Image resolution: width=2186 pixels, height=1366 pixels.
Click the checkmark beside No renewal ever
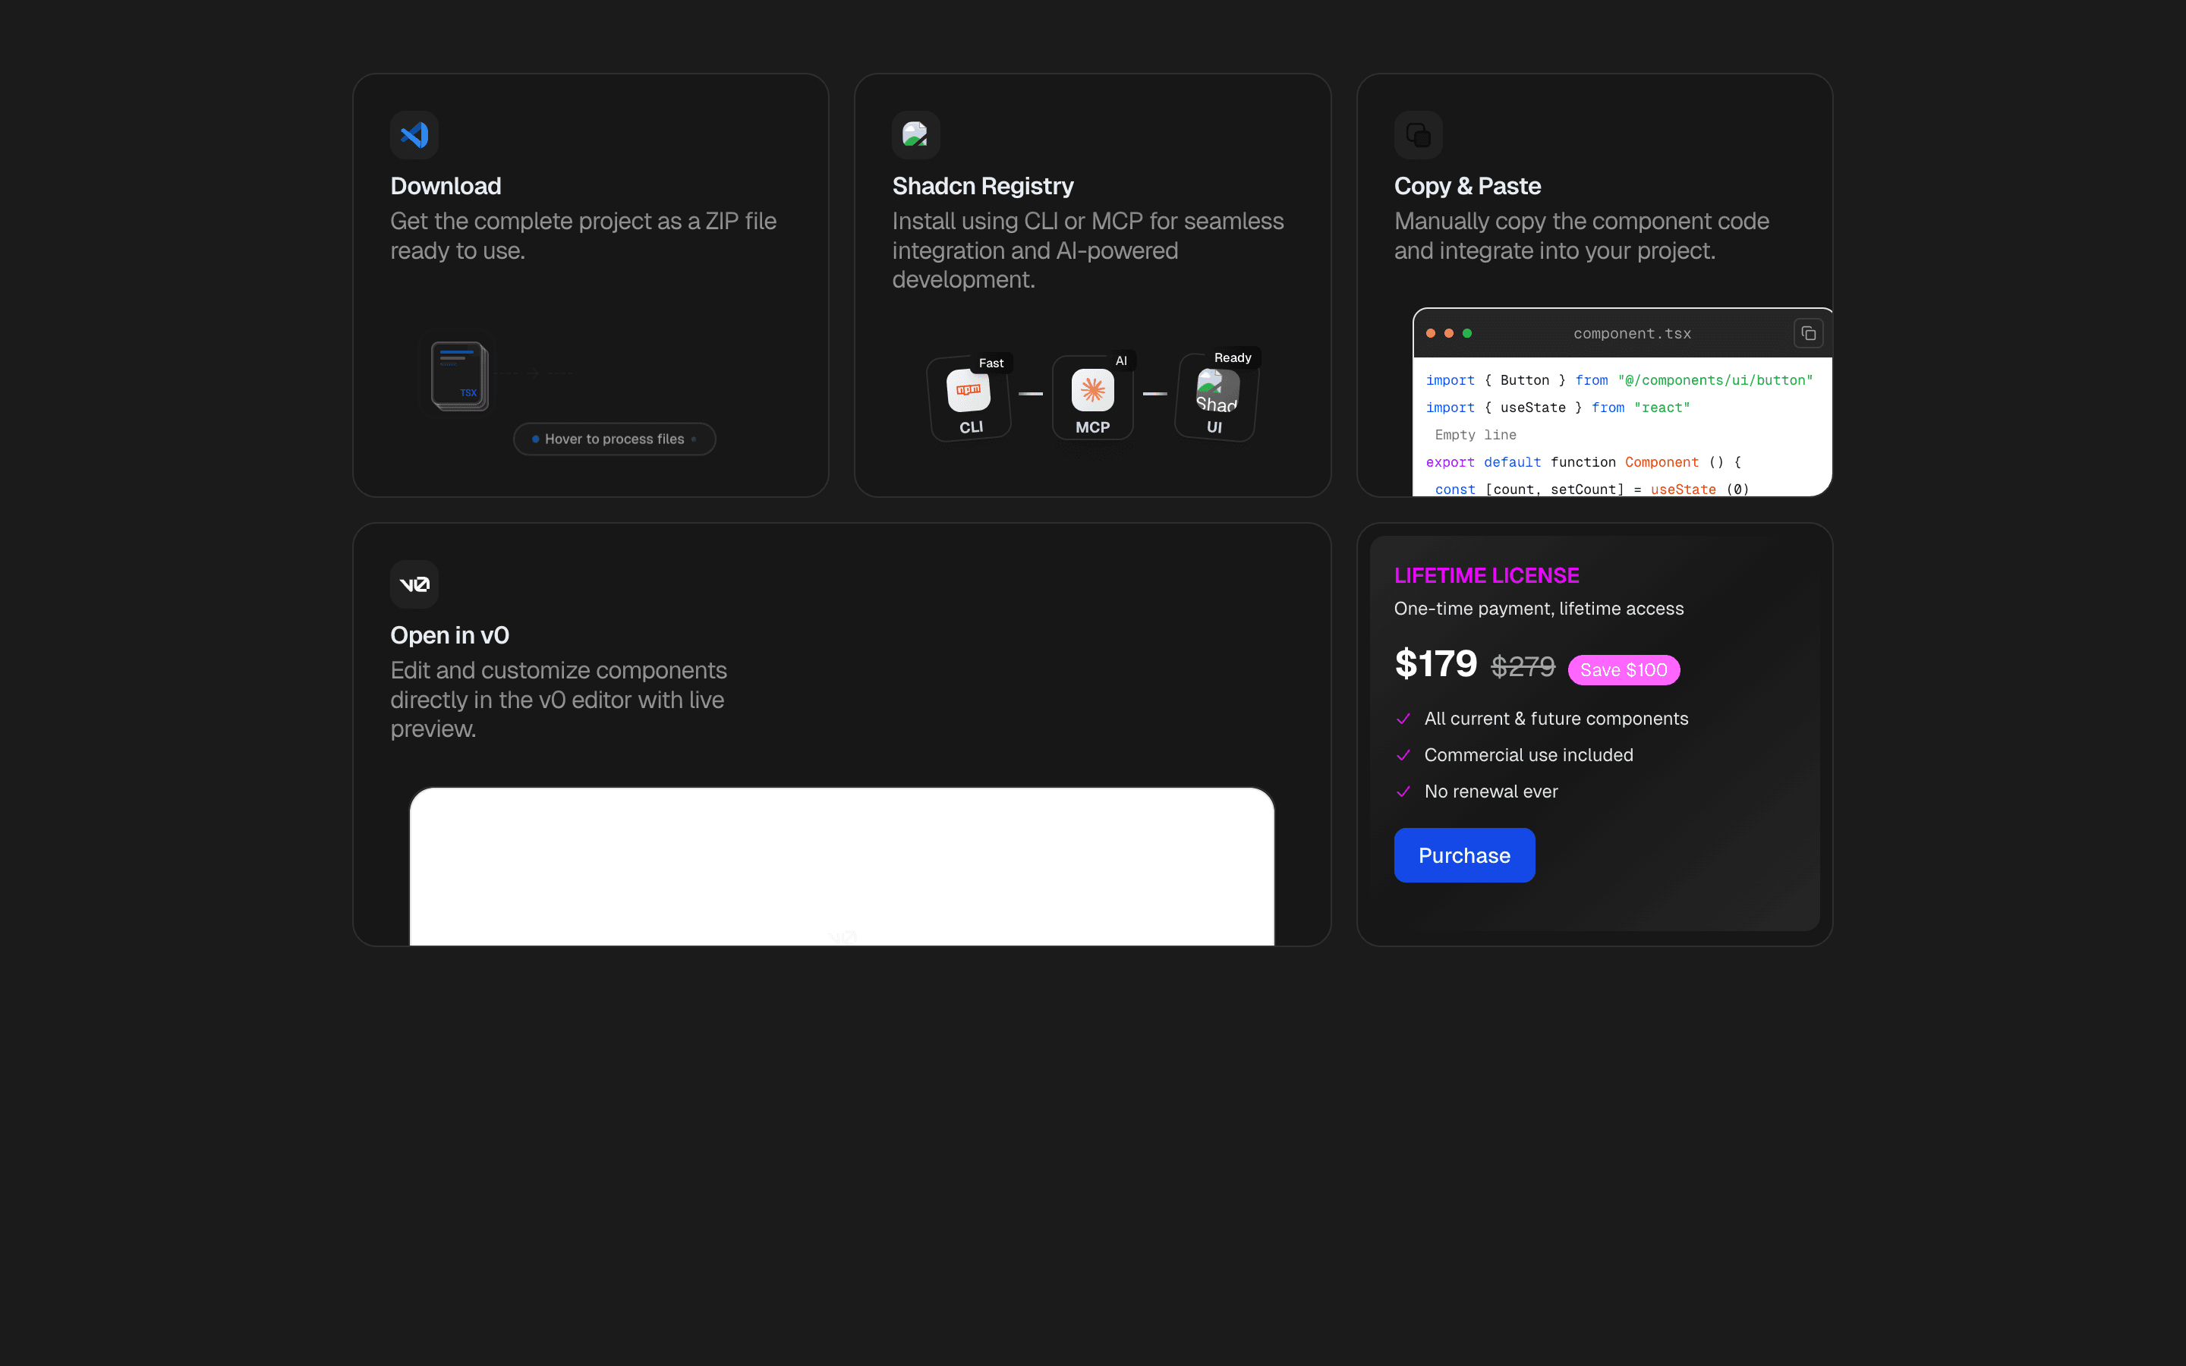click(x=1403, y=792)
